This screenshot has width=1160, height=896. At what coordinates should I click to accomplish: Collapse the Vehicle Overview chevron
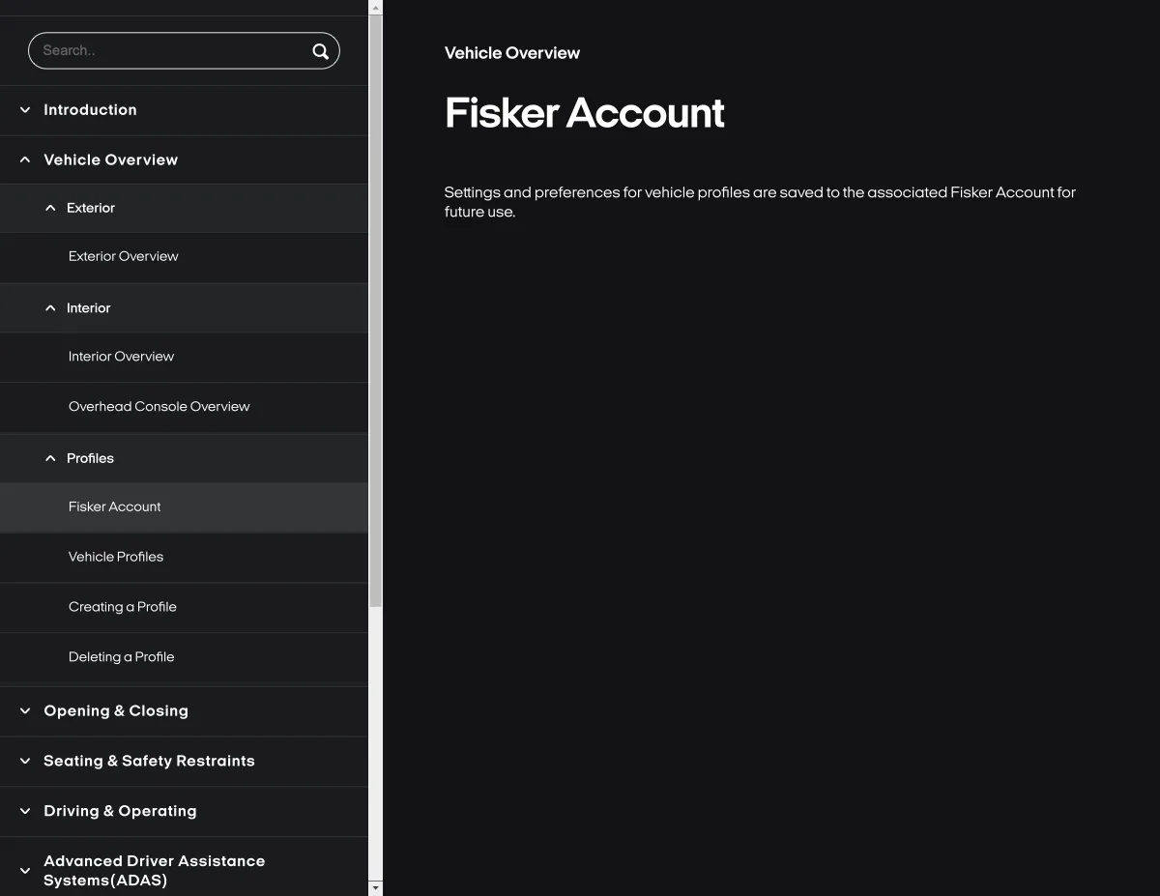25,159
